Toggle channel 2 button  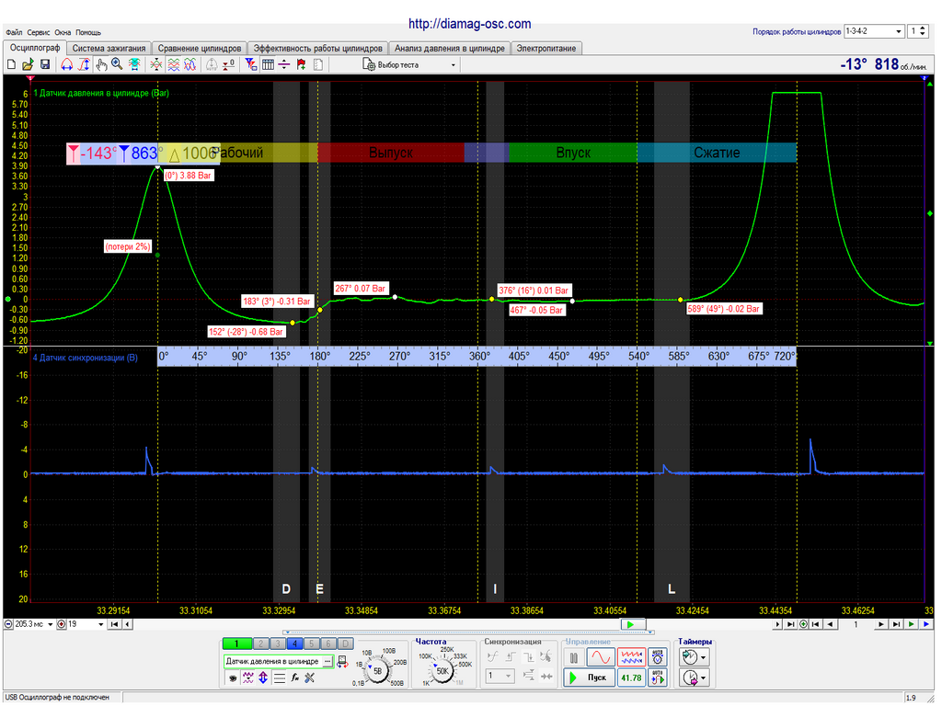click(260, 643)
